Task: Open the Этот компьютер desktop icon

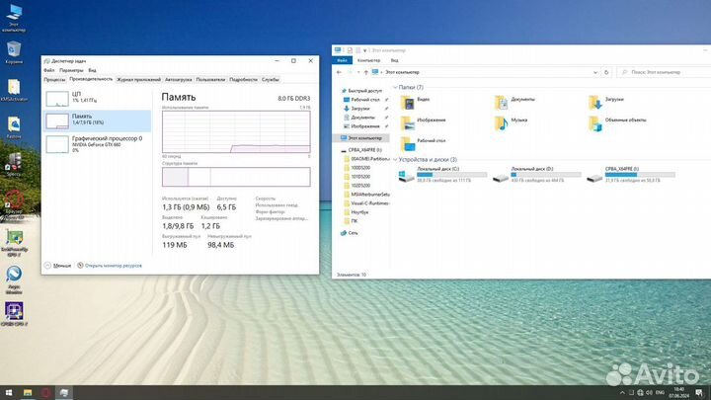Action: [x=15, y=14]
